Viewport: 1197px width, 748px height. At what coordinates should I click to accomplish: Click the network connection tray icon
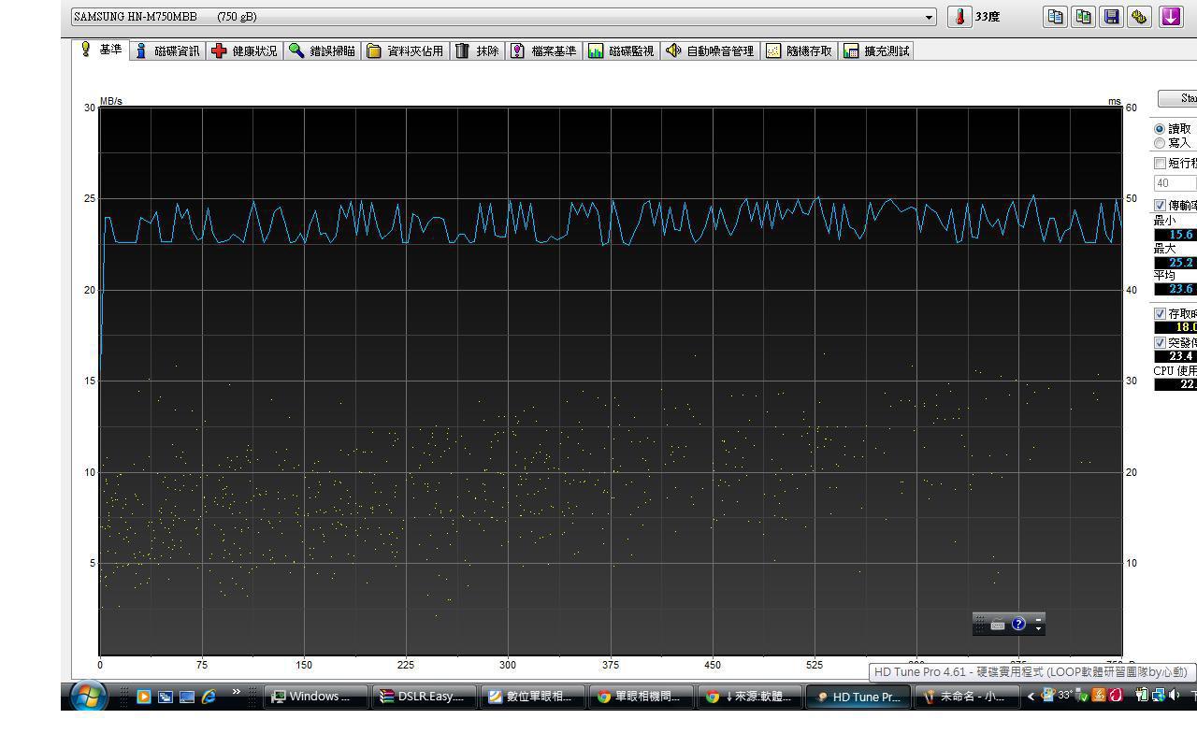(x=1159, y=696)
